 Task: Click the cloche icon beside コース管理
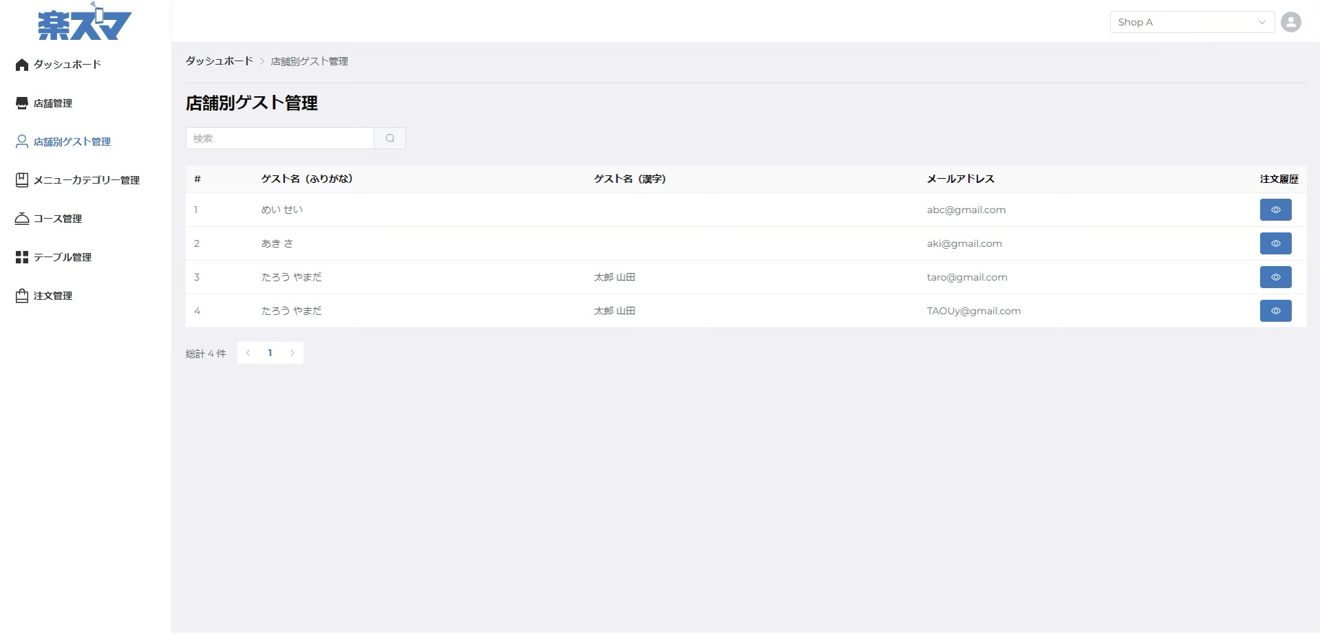(x=22, y=219)
